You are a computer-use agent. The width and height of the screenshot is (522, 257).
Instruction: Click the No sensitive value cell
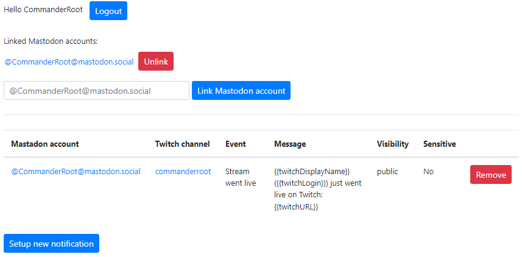[428, 172]
